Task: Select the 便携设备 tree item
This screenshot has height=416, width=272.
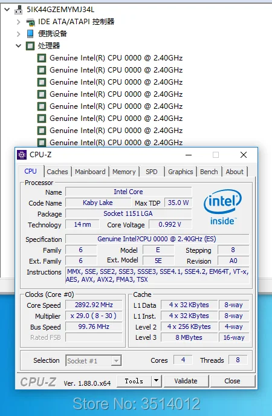Action: pos(53,34)
